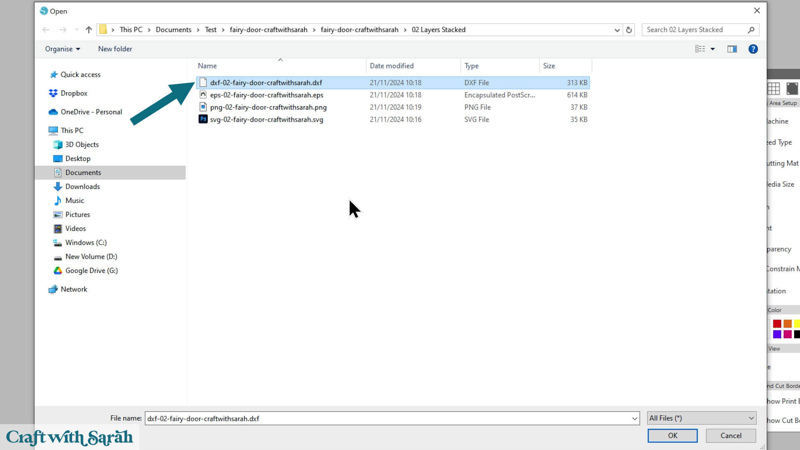Sort by the Date modified column
The height and width of the screenshot is (450, 800).
pos(392,66)
